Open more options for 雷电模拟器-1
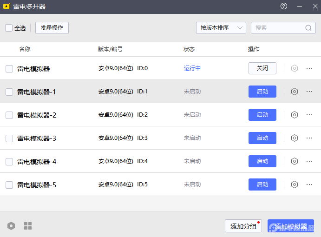 pyautogui.click(x=309, y=92)
